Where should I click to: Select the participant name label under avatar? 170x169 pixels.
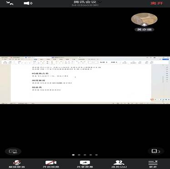point(144,29)
